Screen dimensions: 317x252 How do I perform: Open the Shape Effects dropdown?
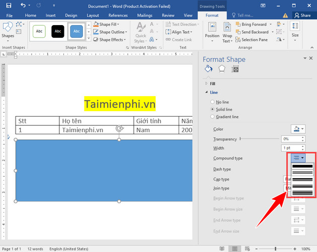(x=110, y=40)
